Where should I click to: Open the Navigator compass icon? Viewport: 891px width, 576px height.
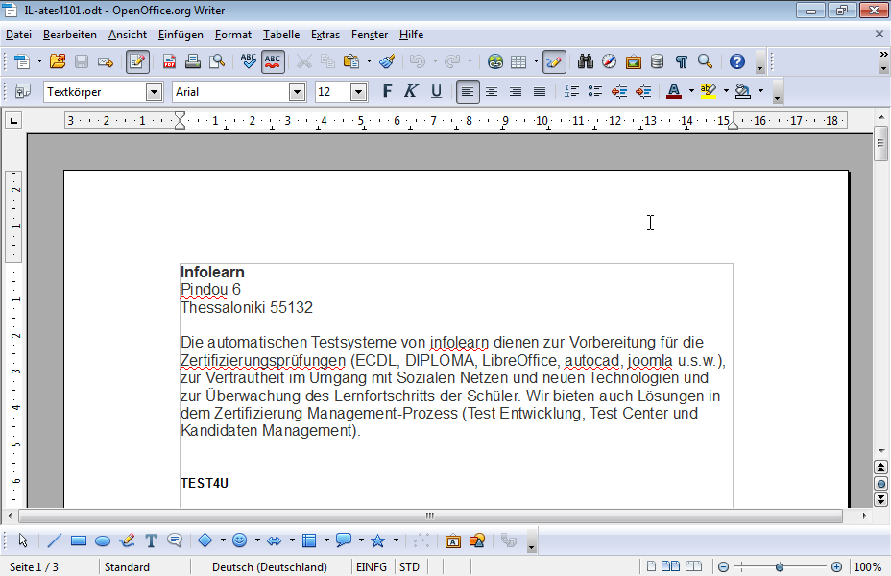point(609,61)
